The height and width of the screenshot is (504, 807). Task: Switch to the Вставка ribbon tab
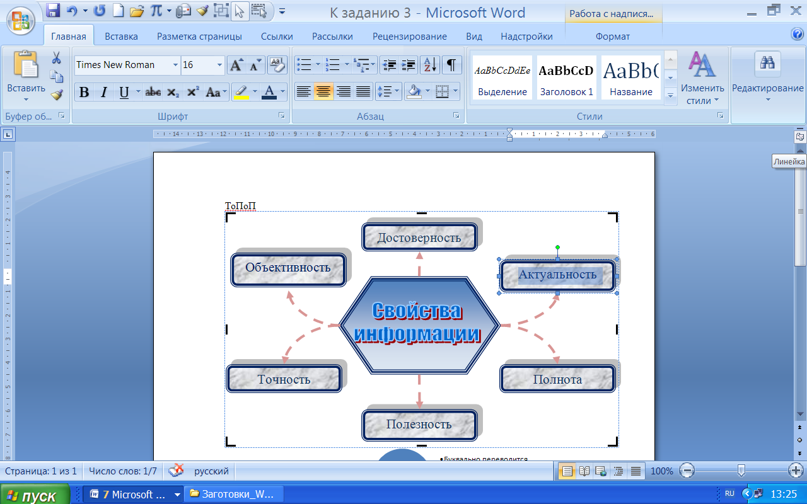[121, 37]
